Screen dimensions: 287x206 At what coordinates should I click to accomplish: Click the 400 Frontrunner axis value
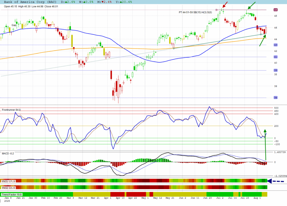coord(276,114)
